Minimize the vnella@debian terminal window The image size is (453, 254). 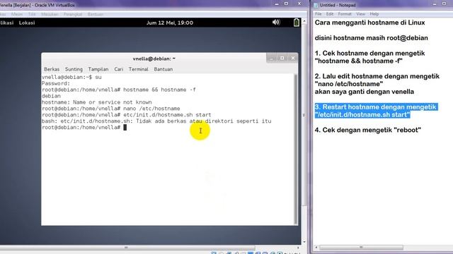[x=271, y=58]
